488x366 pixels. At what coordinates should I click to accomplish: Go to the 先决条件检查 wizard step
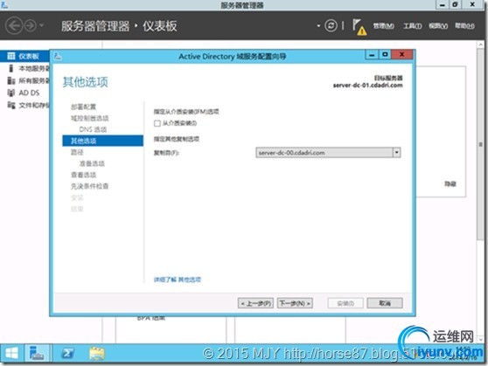click(x=89, y=186)
